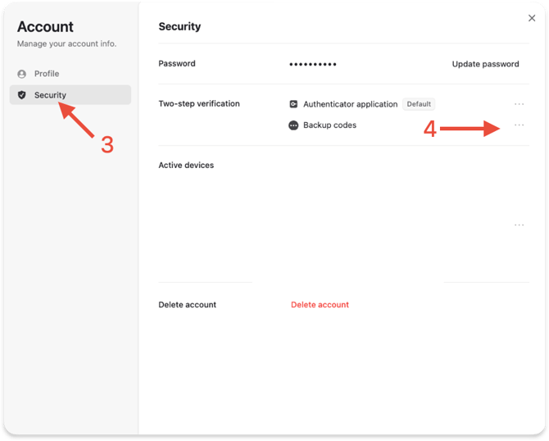The height and width of the screenshot is (441, 549).
Task: Click the Security shield icon in sidebar
Action: pyautogui.click(x=22, y=95)
